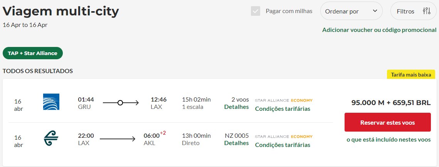This screenshot has width=439, height=167.
Task: Select the TAP + Star Alliance tab
Action: click(33, 53)
